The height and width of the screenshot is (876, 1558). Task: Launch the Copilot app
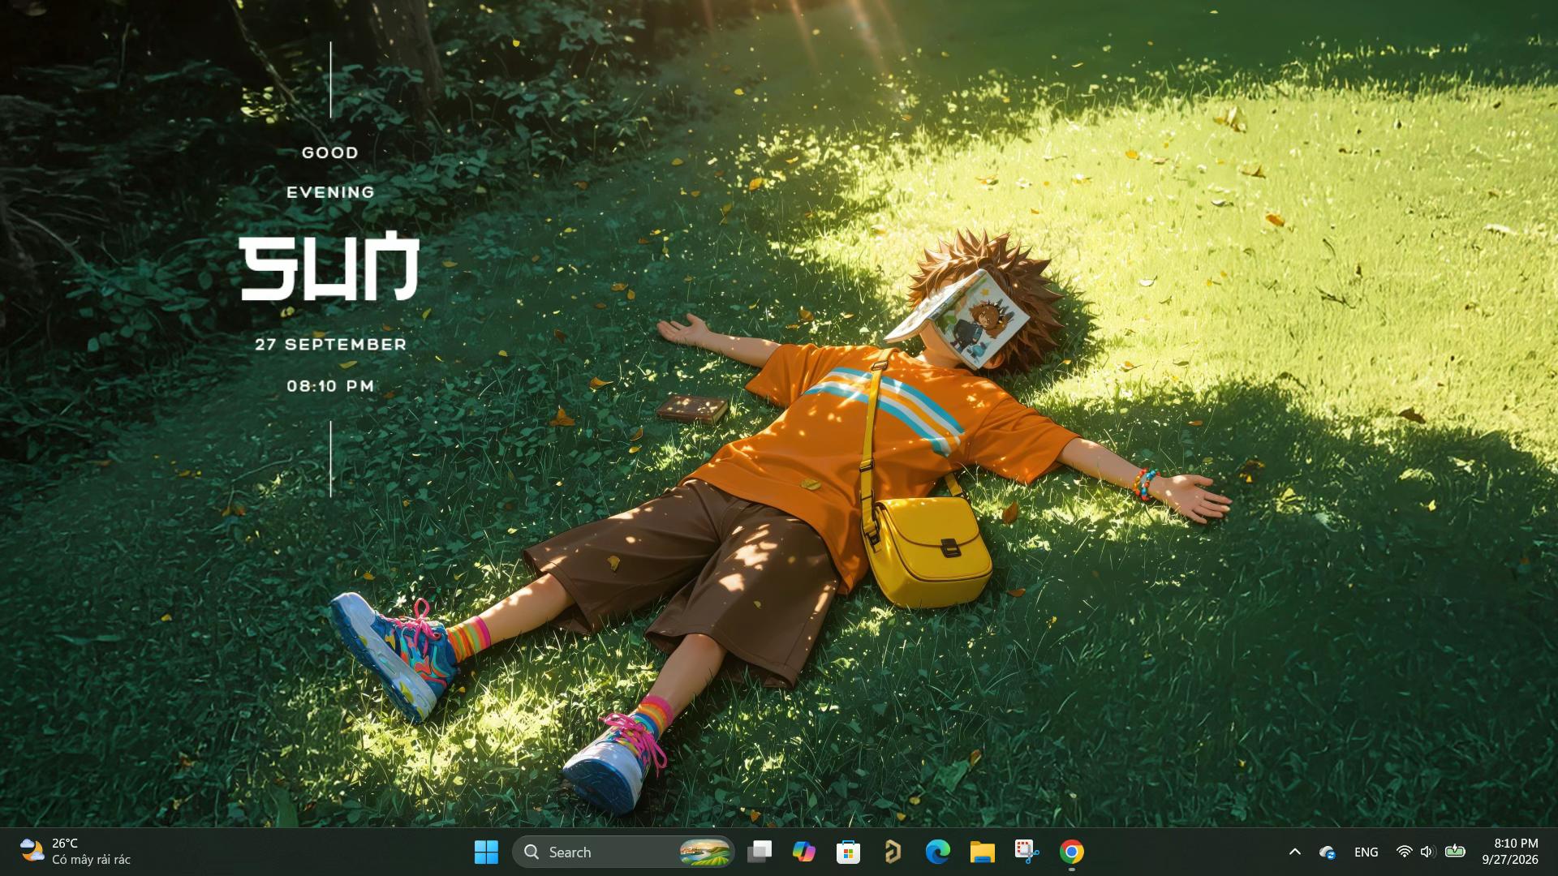(x=804, y=852)
